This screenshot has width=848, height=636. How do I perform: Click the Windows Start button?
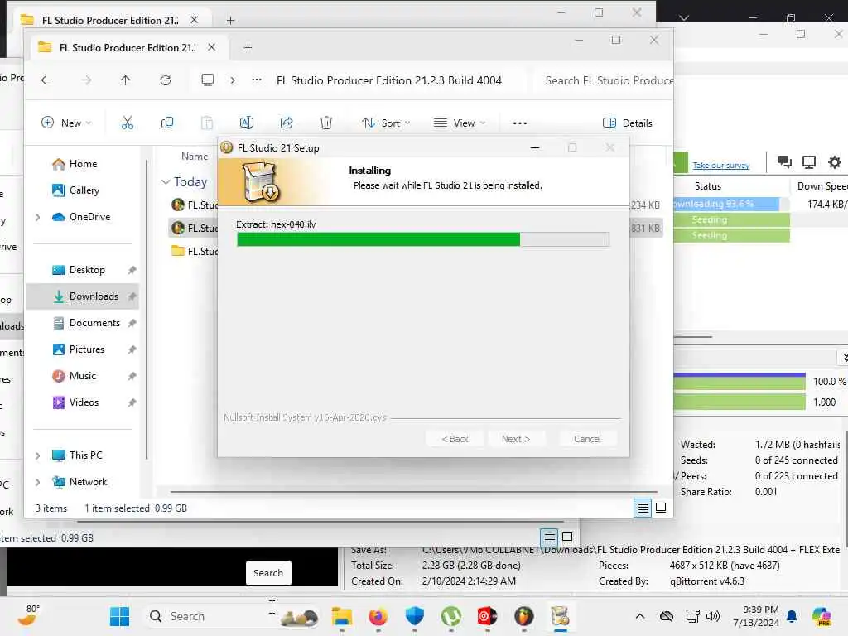coord(119,616)
